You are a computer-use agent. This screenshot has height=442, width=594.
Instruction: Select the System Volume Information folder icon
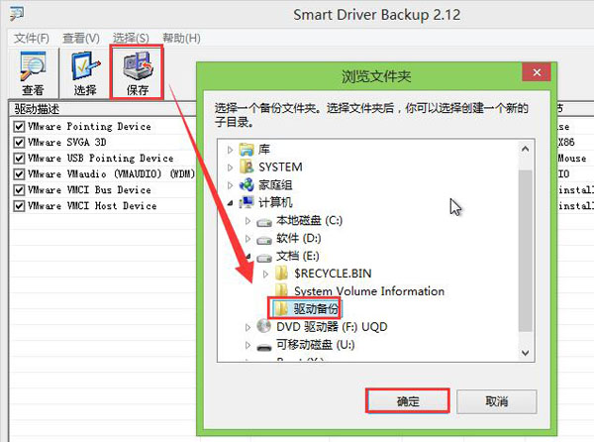pyautogui.click(x=281, y=290)
